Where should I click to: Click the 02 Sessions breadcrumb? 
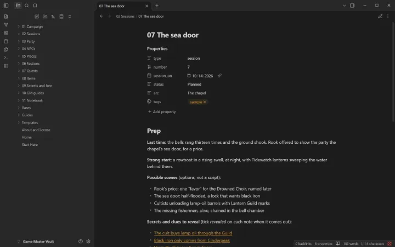pos(125,16)
